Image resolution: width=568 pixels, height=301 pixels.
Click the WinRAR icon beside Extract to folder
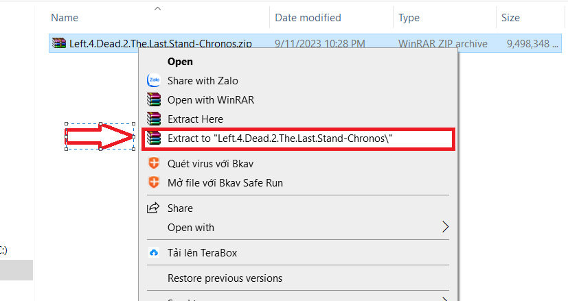(154, 139)
